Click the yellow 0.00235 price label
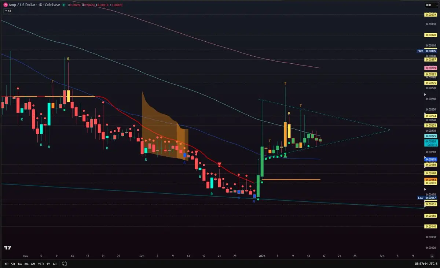This screenshot has width=440, height=268. coord(430,125)
